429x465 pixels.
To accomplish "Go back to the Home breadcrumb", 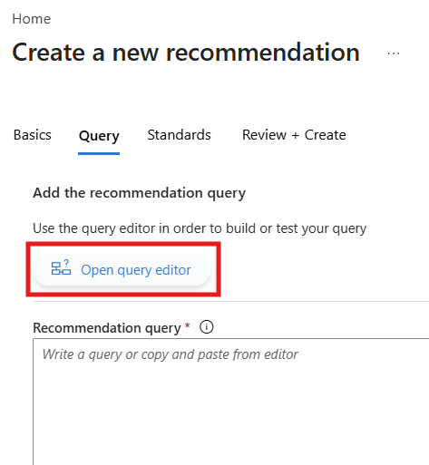I will [x=32, y=19].
